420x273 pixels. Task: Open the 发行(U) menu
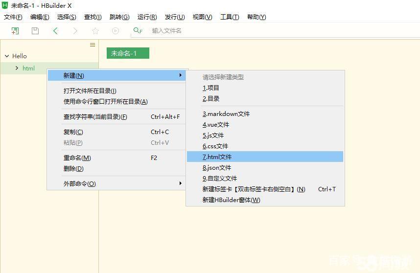point(175,17)
